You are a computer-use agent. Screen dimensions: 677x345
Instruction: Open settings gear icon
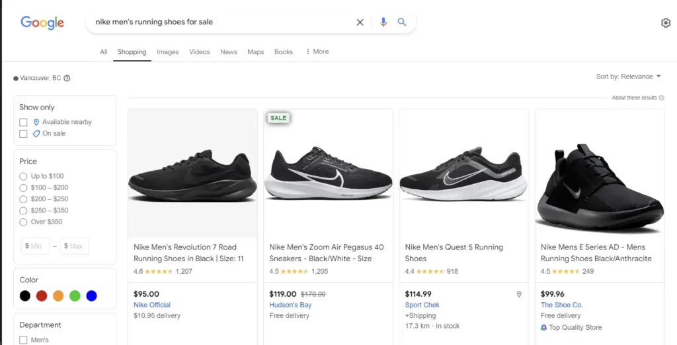666,23
